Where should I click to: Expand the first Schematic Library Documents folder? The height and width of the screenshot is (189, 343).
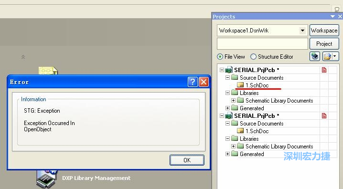(233, 101)
